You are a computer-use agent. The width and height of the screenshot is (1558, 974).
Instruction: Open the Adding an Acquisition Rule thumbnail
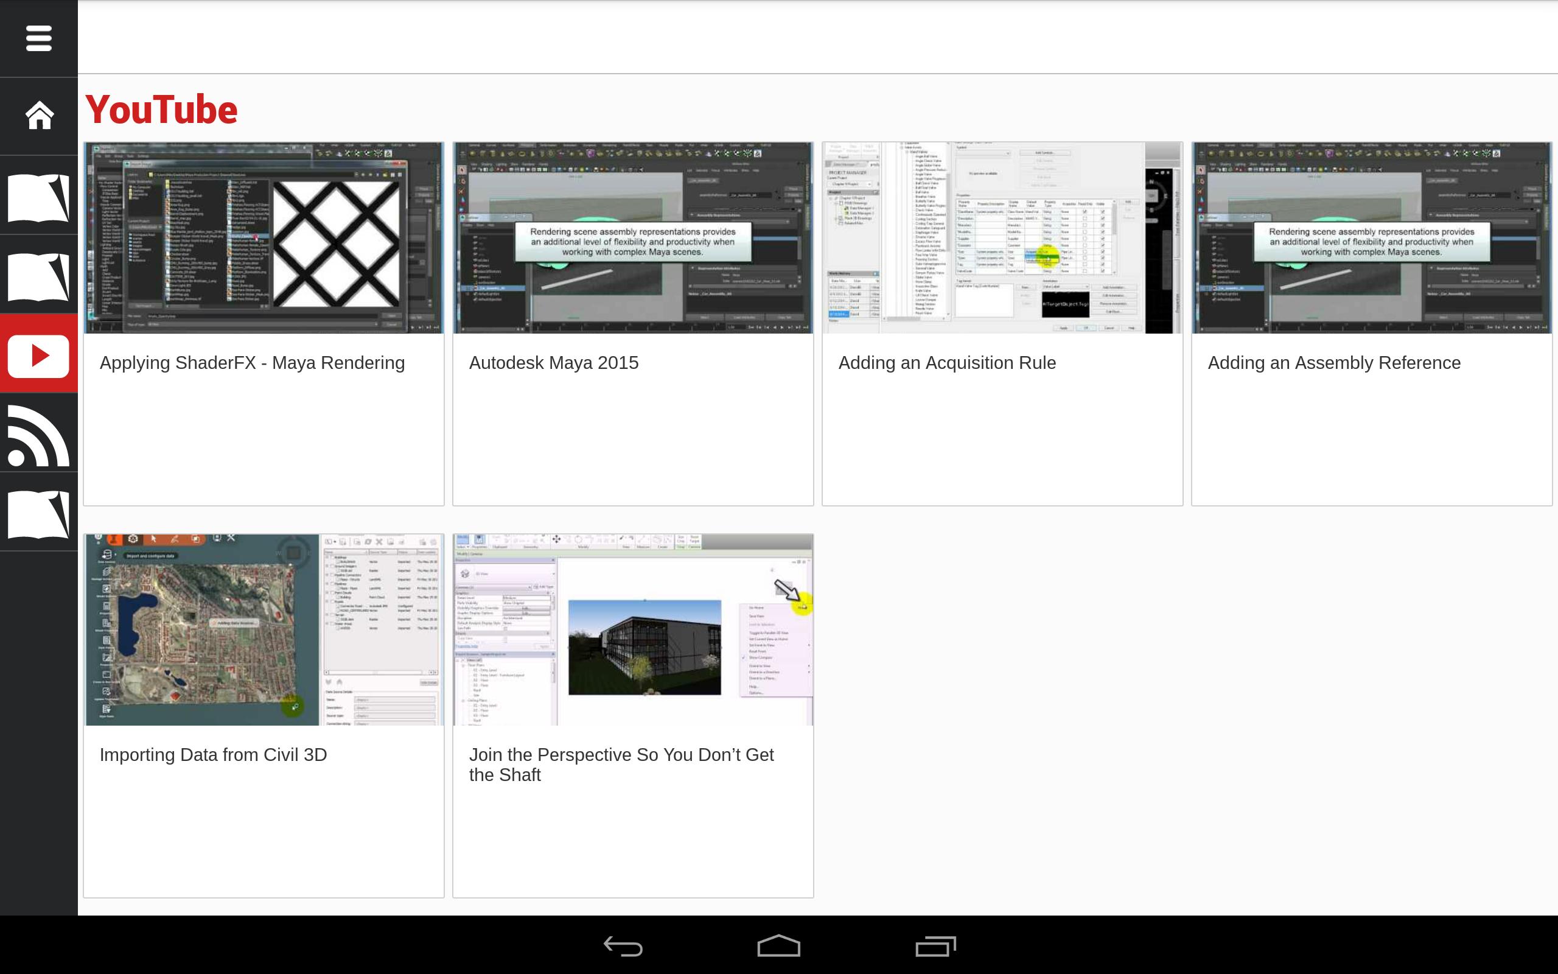1002,237
